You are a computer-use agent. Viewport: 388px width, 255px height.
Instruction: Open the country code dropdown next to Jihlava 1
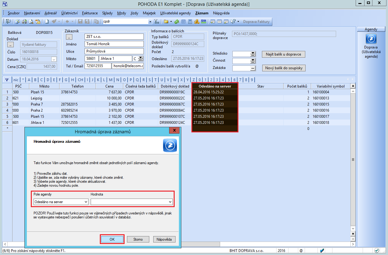(141, 59)
